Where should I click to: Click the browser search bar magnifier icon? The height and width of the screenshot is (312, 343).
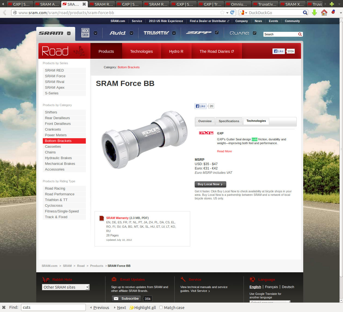pos(305,13)
